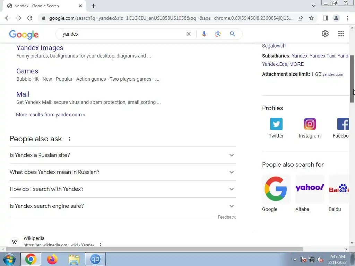Expand 'How do I search with Yandex?'
Screen dimensions: 355x266
[x=122, y=189]
